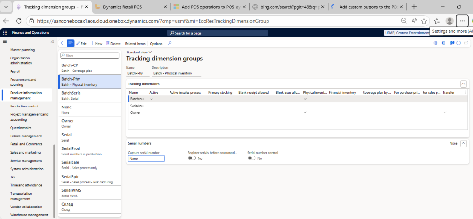
Task: Open the app launcher waffle icon
Action: [5, 33]
